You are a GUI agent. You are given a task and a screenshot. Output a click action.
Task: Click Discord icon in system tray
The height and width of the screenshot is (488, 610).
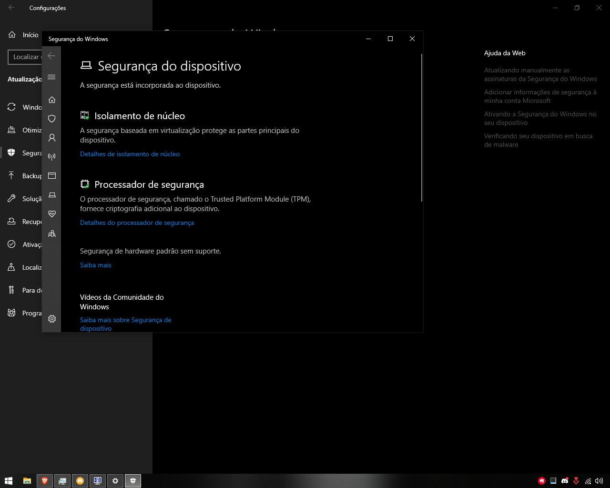click(565, 481)
